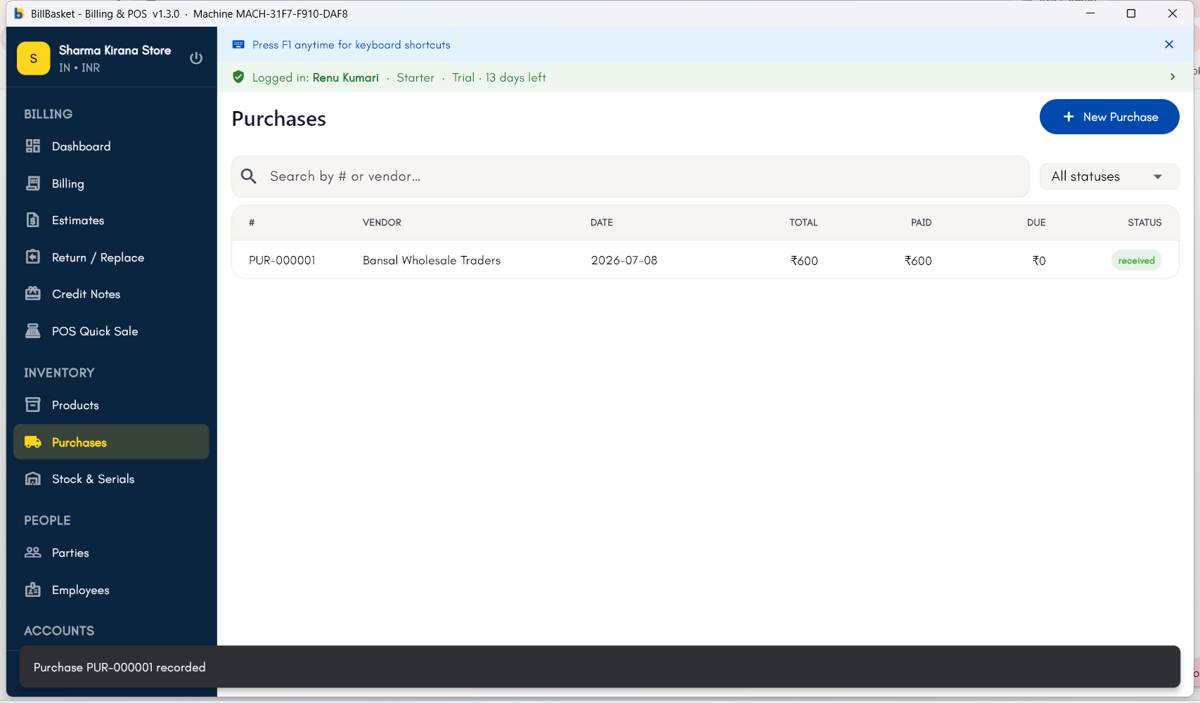Viewport: 1200px width, 703px height.
Task: Click the PUR-000001 purchase number
Action: tap(282, 260)
